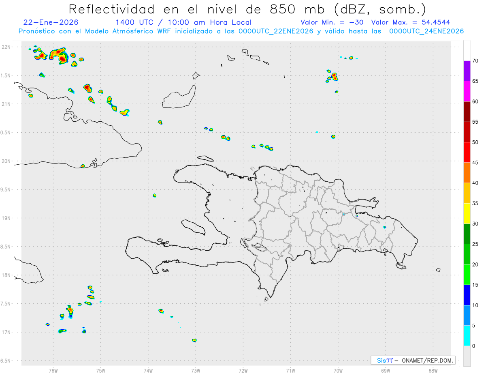Click the '19N' latitude label
Image resolution: width=486 pixels, height=376 pixels.
[6, 218]
